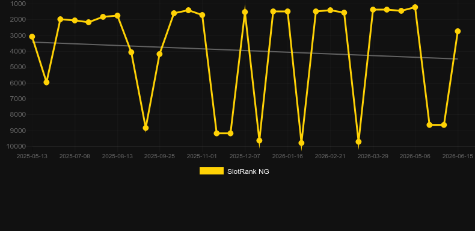
Task: Click the x-axis label 2025-09-25
Action: (x=159, y=156)
